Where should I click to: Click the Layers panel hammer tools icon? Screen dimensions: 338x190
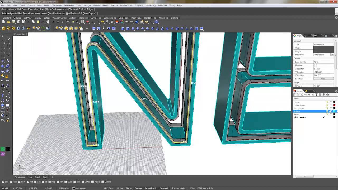pyautogui.click(x=324, y=95)
